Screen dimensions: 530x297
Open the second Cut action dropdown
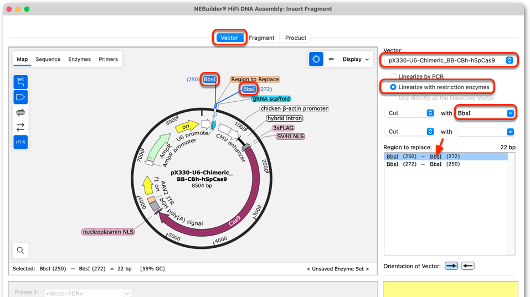tap(410, 132)
